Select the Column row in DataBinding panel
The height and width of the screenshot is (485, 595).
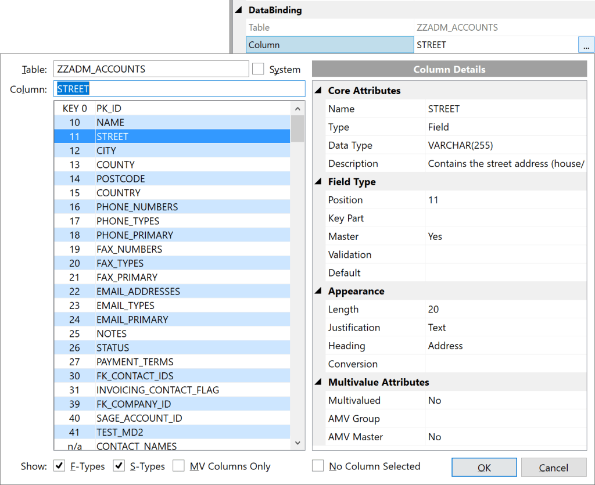(325, 45)
